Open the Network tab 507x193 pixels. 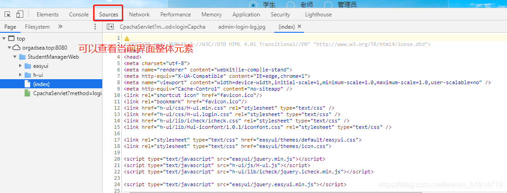pos(139,15)
